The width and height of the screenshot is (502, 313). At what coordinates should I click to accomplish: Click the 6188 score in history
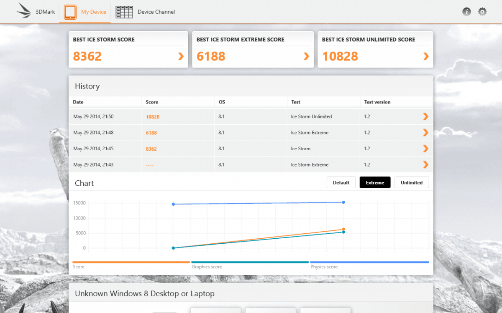coord(151,133)
